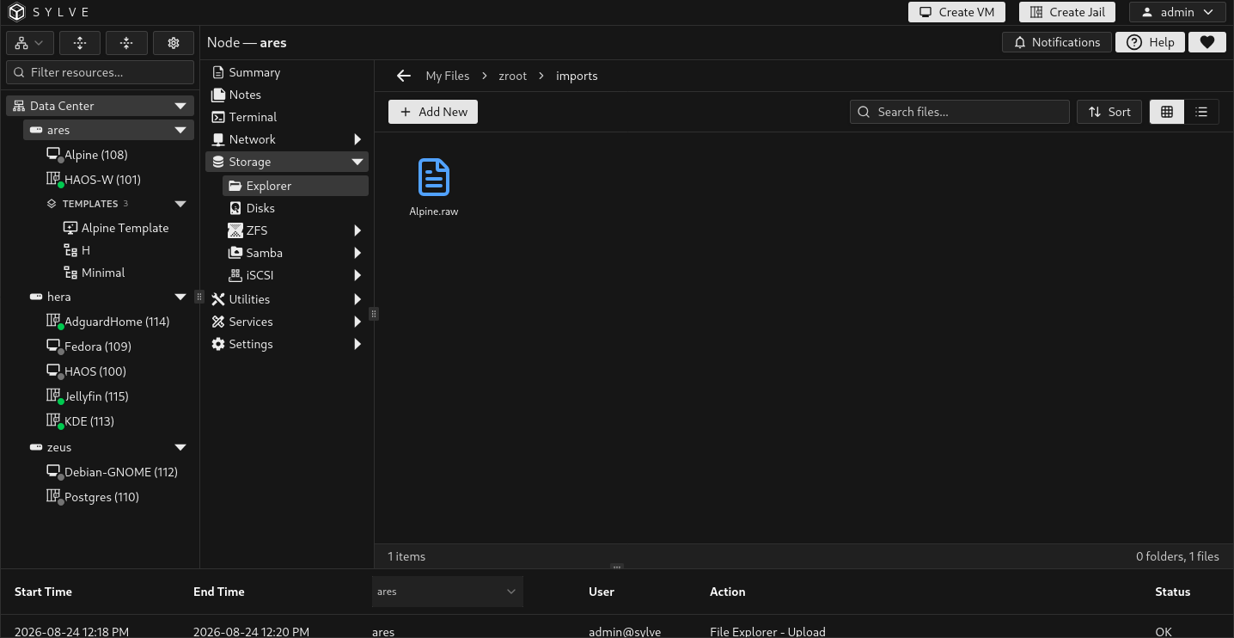Click the Status column header
Screen dimensions: 1234x638
coord(1172,592)
